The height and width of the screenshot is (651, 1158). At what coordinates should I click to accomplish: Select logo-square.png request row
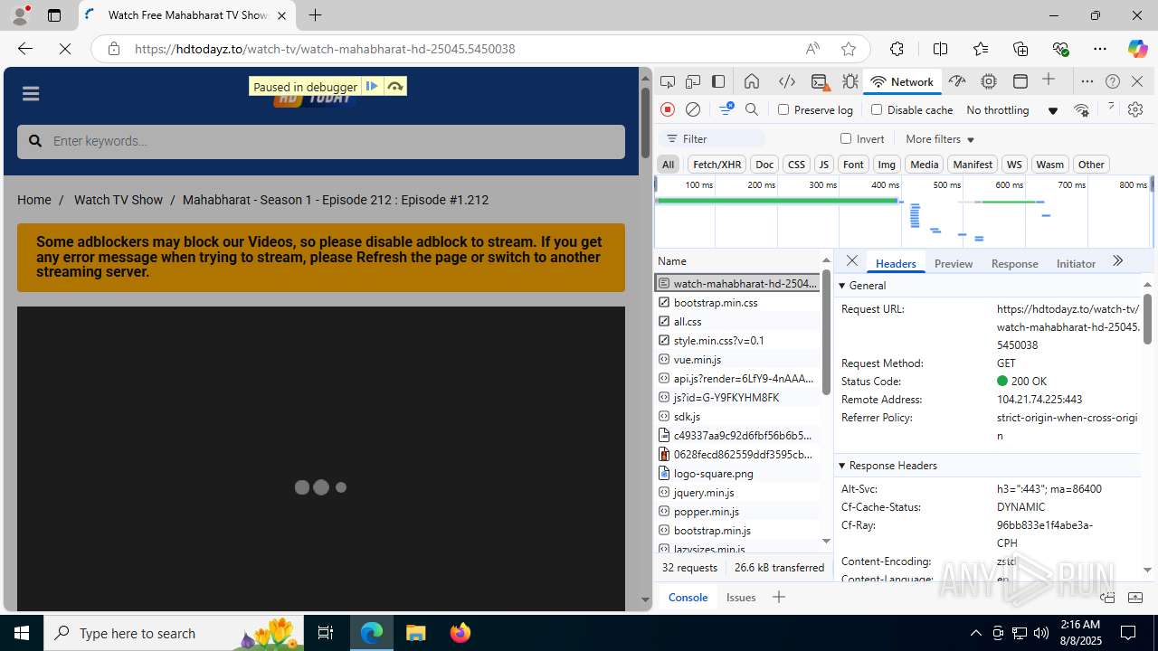[x=737, y=473]
